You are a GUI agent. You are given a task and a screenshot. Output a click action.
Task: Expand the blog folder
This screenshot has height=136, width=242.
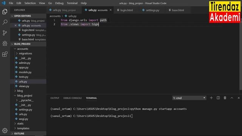point(28,91)
